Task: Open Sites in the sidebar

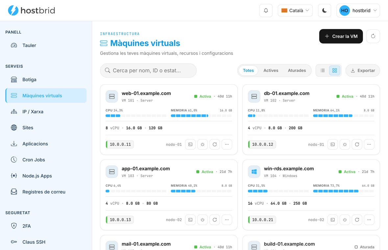Action: (46, 128)
